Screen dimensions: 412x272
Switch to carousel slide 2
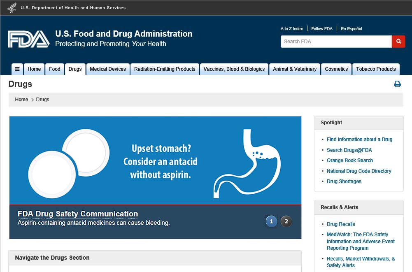286,222
